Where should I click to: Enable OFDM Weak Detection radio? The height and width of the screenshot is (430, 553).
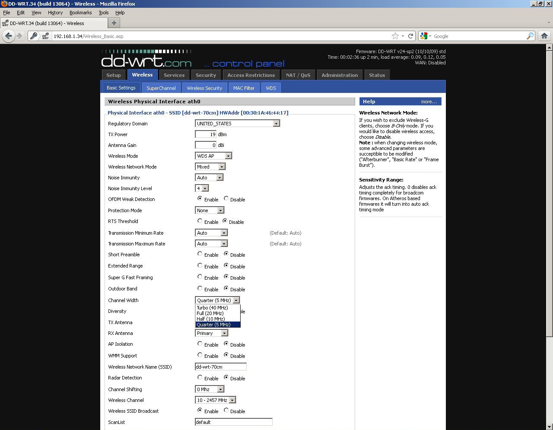200,198
